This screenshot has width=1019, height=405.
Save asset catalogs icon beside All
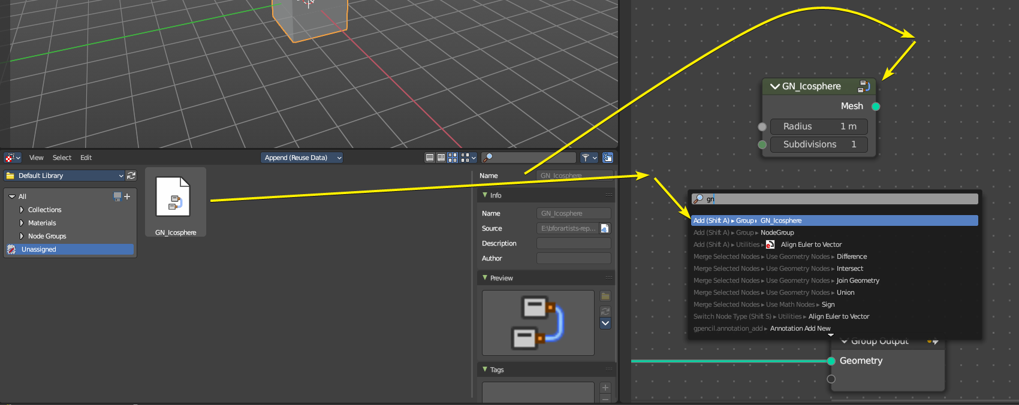point(117,197)
